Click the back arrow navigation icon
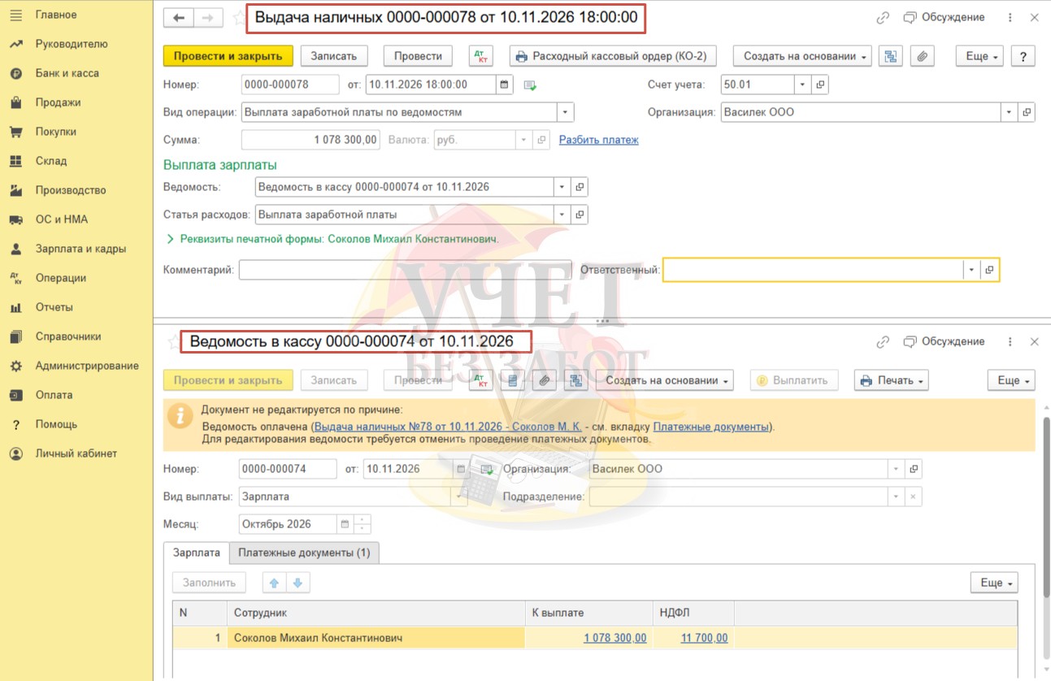1051x681 pixels. (x=179, y=17)
